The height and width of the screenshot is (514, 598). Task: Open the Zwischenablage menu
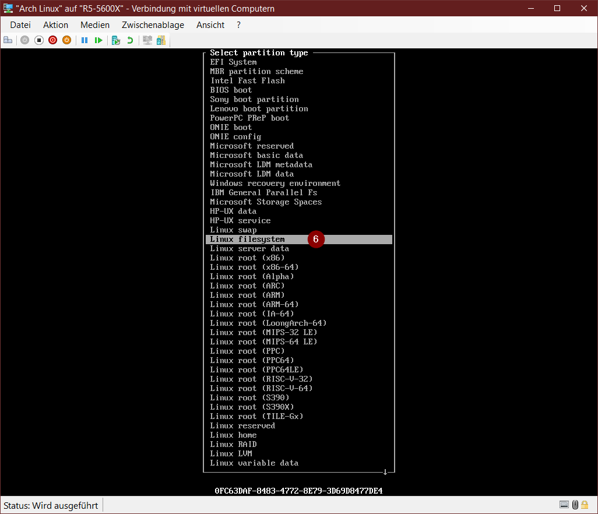click(x=153, y=25)
